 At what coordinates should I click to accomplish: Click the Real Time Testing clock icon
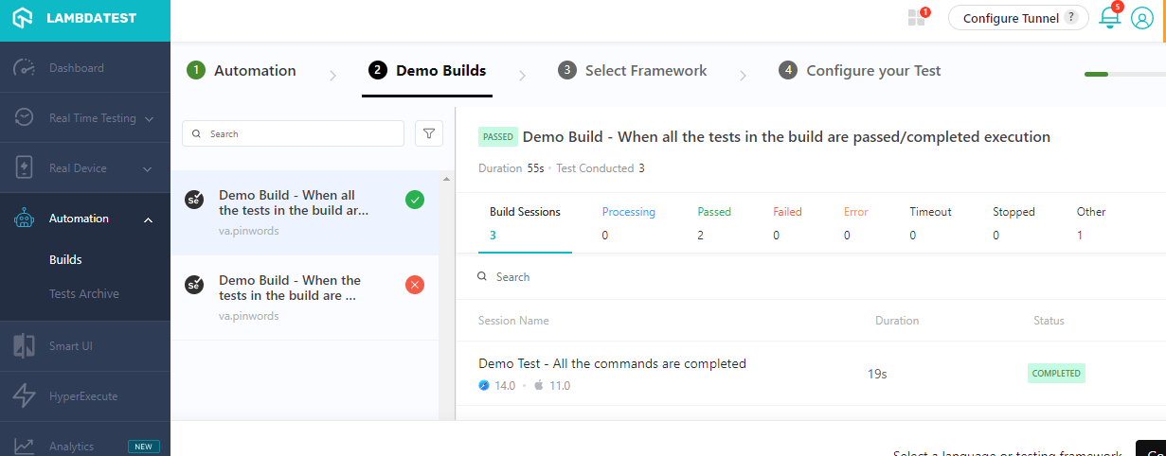pos(25,118)
